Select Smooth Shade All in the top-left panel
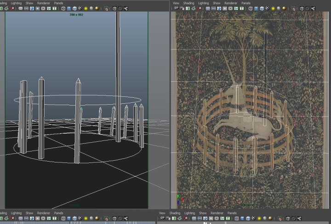331x224 pixels. [x=69, y=8]
